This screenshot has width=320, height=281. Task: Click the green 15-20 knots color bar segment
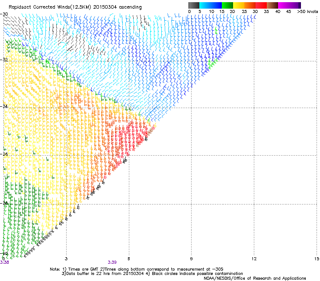[227, 5]
